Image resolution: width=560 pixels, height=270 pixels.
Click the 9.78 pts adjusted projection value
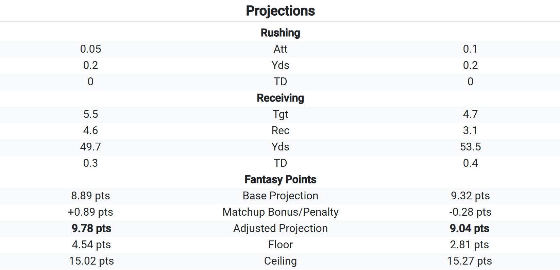pos(91,228)
